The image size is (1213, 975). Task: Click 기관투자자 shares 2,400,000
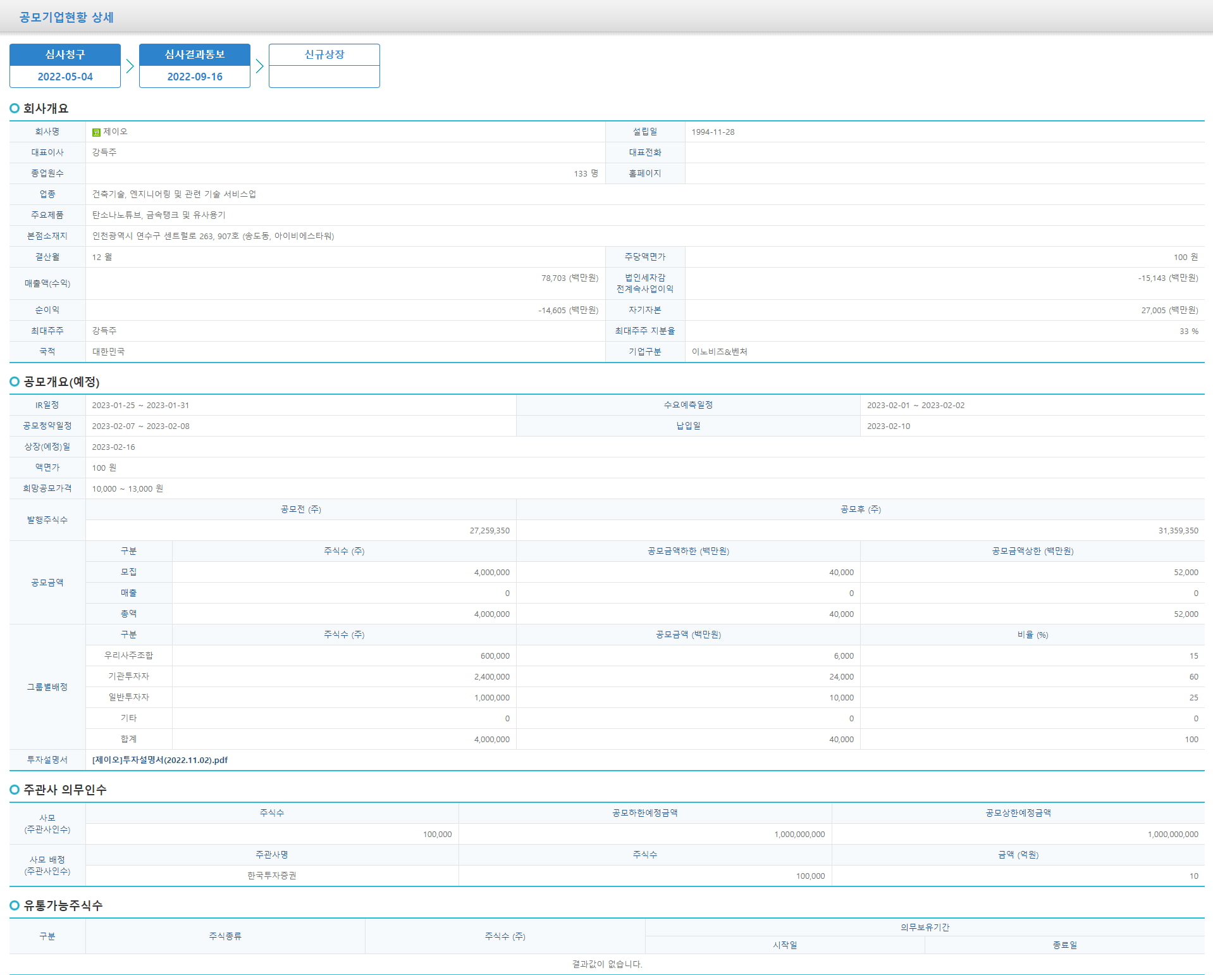click(492, 677)
